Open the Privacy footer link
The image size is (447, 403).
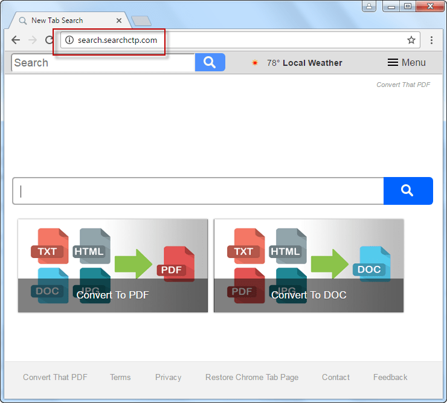pos(168,377)
